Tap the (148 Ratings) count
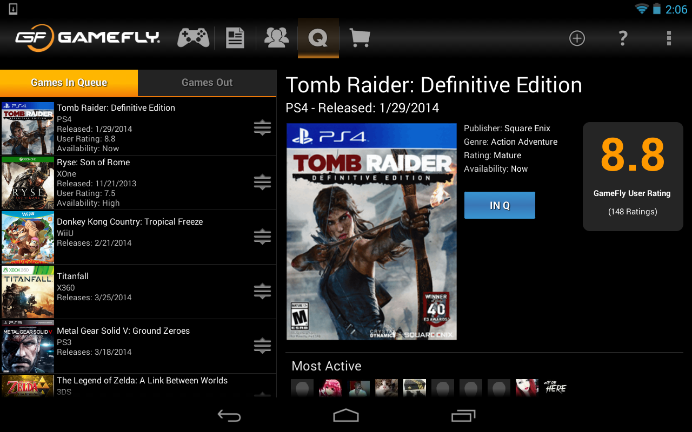 point(633,212)
